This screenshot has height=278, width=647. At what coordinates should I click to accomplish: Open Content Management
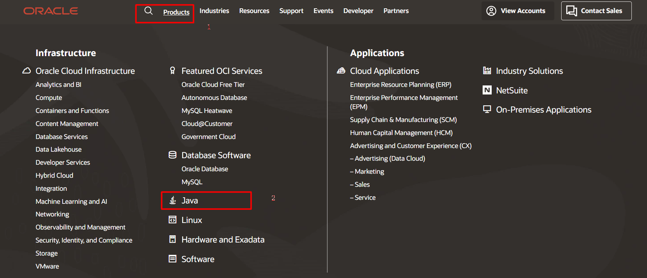[67, 124]
